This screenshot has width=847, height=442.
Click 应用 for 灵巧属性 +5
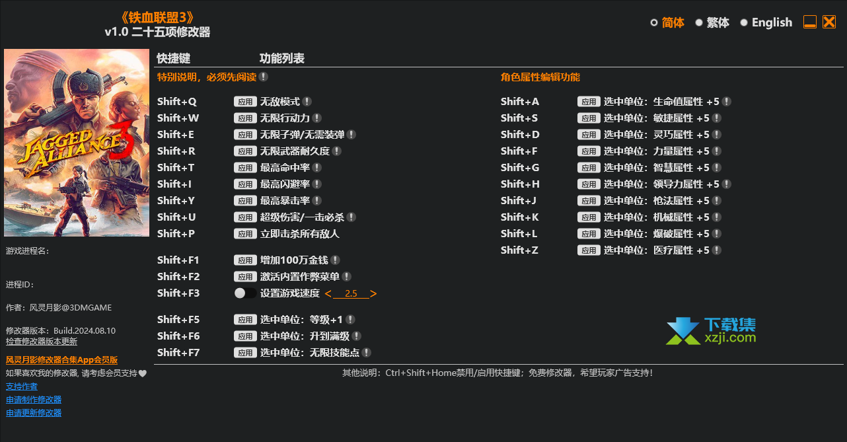pyautogui.click(x=589, y=135)
